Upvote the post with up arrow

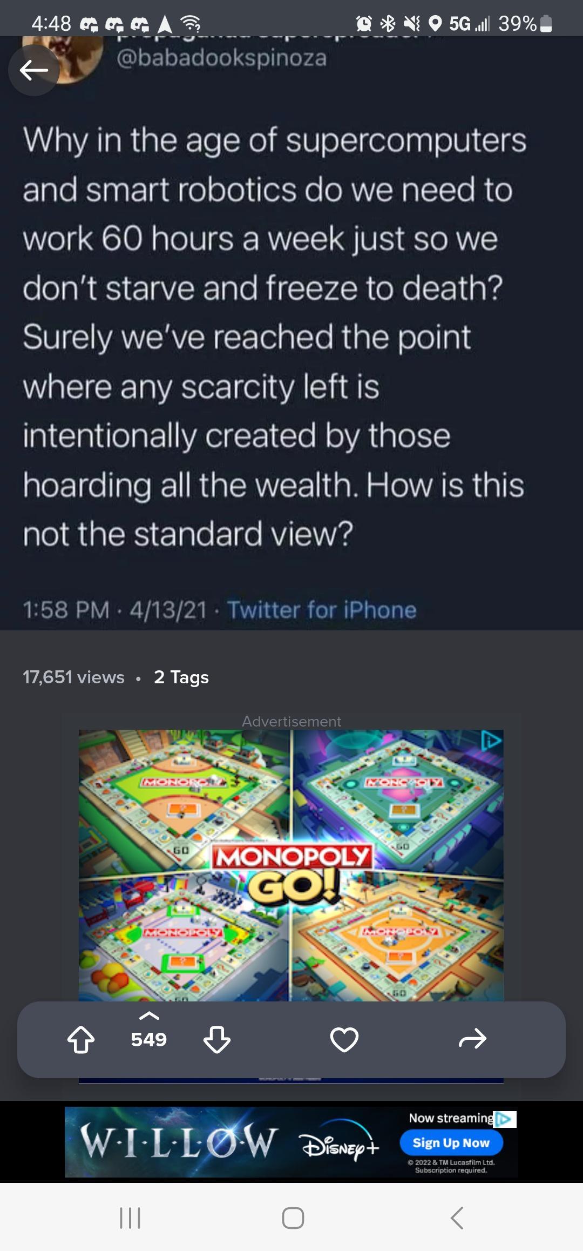click(x=81, y=1039)
